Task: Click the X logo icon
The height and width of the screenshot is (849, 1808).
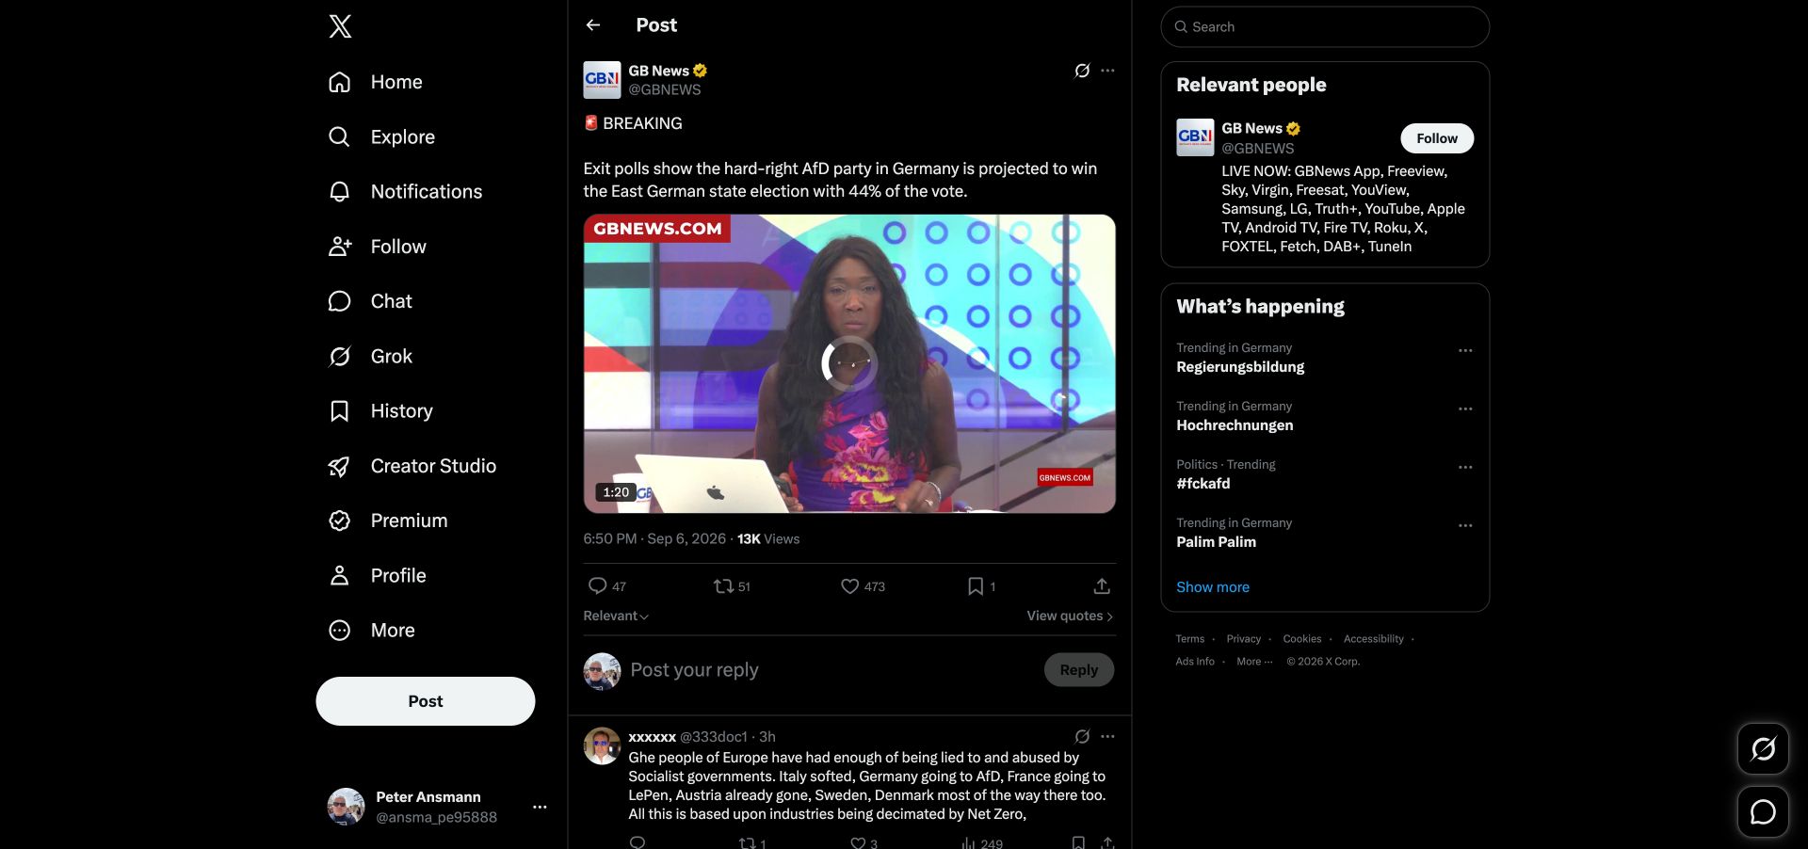Action: tap(340, 26)
